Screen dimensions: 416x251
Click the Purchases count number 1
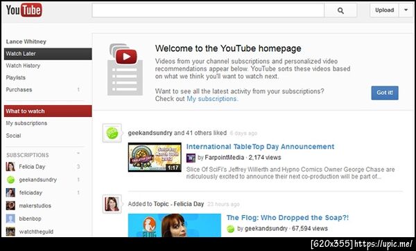pos(78,90)
